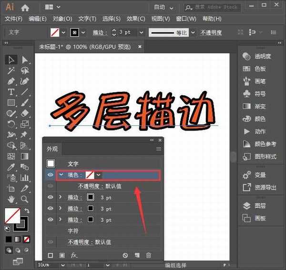Reset to default fill and stroke
Image resolution: width=286 pixels, height=270 pixels.
click(x=7, y=229)
